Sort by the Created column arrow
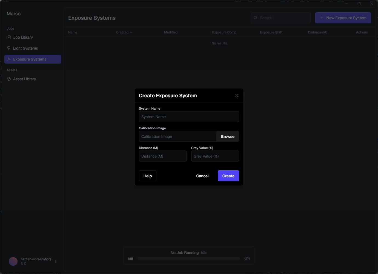The width and height of the screenshot is (378, 274). (131, 32)
